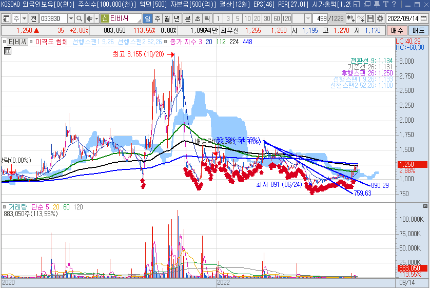This screenshot has height=288, width=430.
Task: Click the 종가 지수 3 legend label
Action: click(x=186, y=42)
